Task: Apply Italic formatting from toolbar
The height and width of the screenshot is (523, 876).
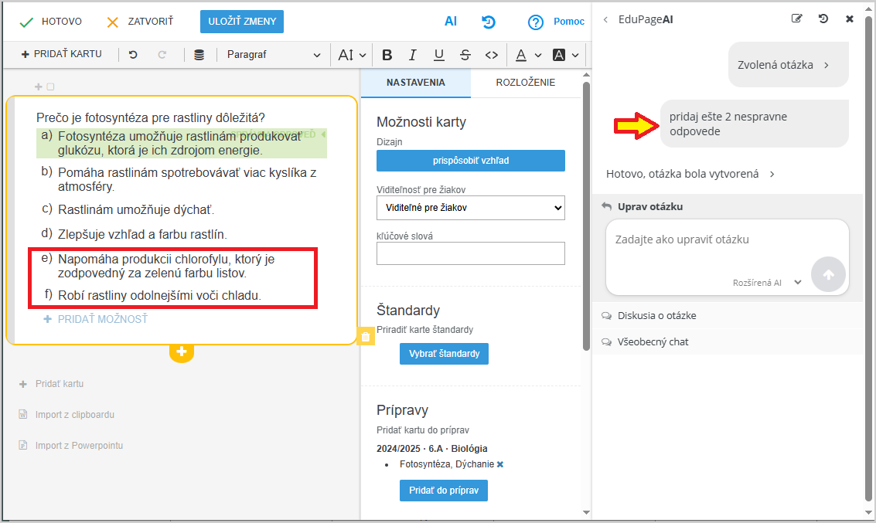Action: (x=413, y=55)
